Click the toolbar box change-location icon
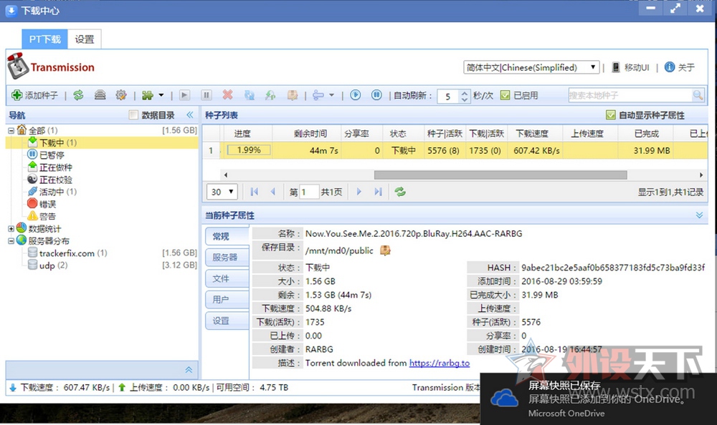Image resolution: width=717 pixels, height=425 pixels. point(293,95)
